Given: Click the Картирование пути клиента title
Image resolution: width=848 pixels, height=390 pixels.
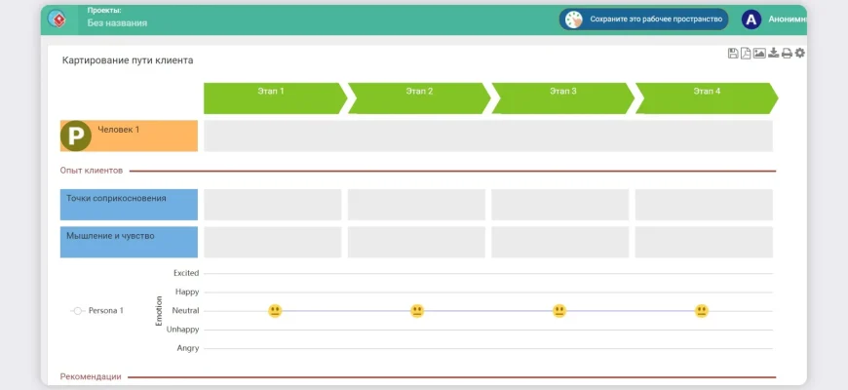Looking at the screenshot, I should coord(128,60).
